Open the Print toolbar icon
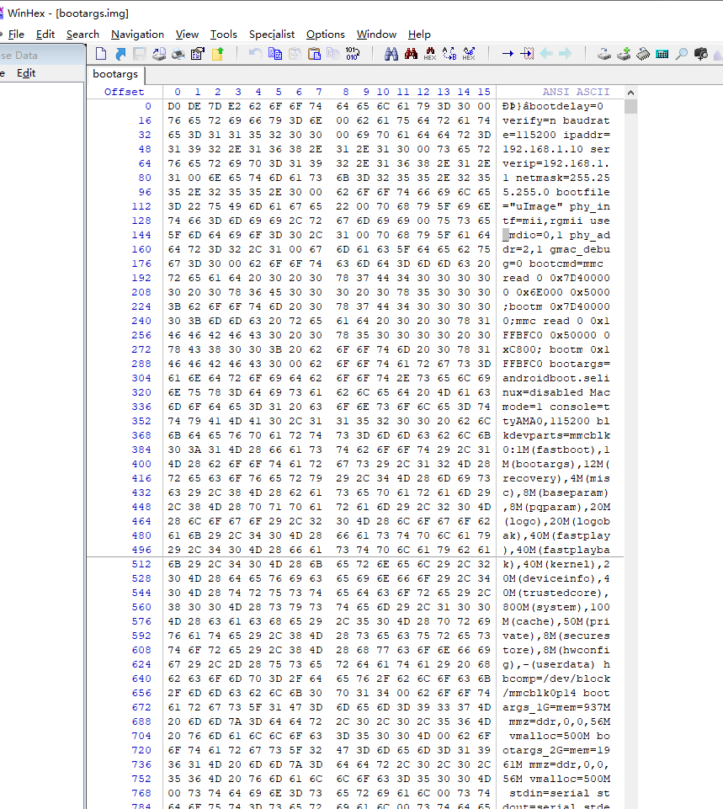 (x=178, y=54)
